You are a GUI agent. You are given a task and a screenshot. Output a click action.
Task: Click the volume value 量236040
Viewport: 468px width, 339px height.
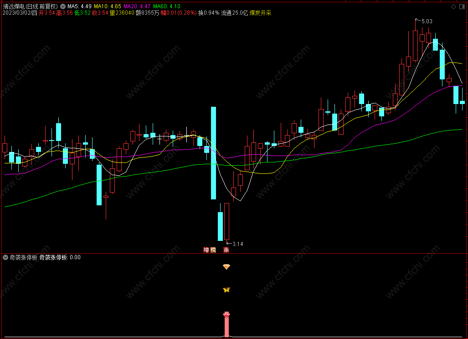122,13
